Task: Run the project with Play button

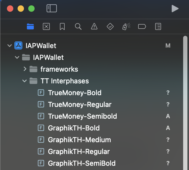Action: (x=175, y=9)
